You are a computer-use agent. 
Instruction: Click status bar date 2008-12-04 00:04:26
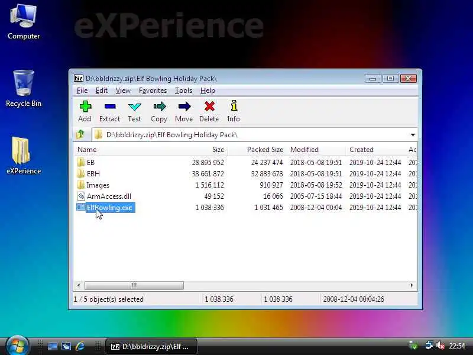[x=354, y=299]
